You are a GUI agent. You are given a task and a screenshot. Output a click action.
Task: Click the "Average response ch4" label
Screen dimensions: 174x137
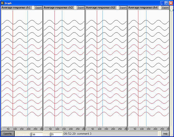click(x=143, y=8)
